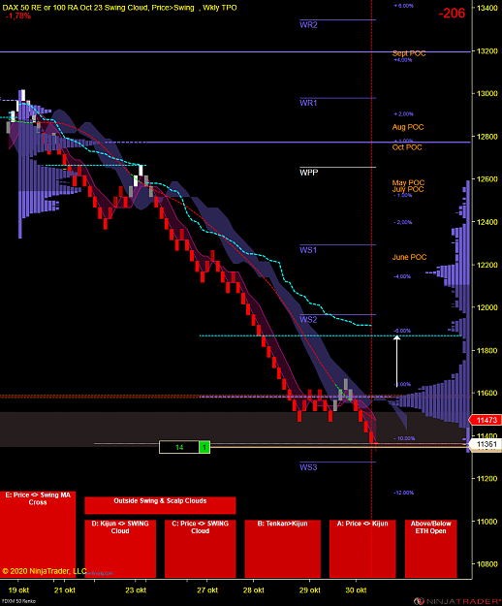Click the 'June POC' label
This screenshot has width=502, height=606.
point(409,257)
